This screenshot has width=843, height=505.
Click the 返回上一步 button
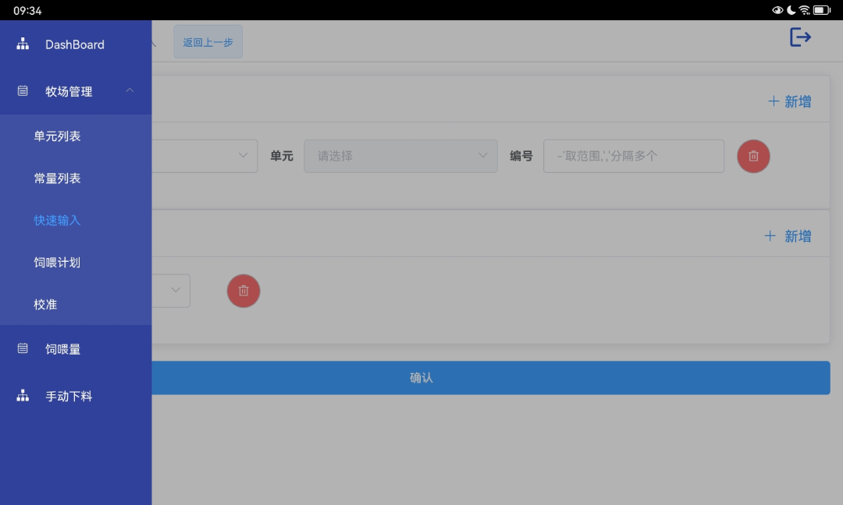(208, 41)
